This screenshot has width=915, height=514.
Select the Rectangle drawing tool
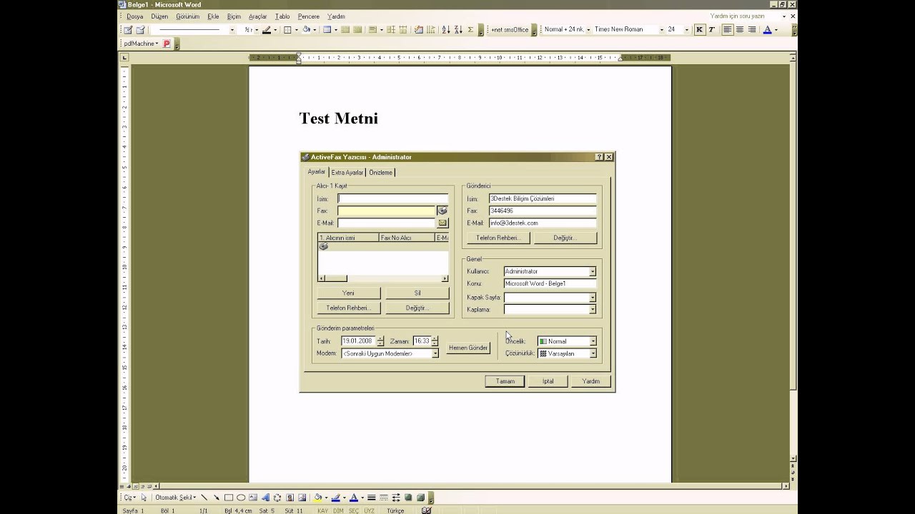[x=229, y=498]
